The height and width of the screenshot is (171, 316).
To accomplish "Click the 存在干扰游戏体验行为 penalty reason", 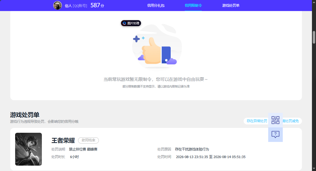I will (192, 149).
